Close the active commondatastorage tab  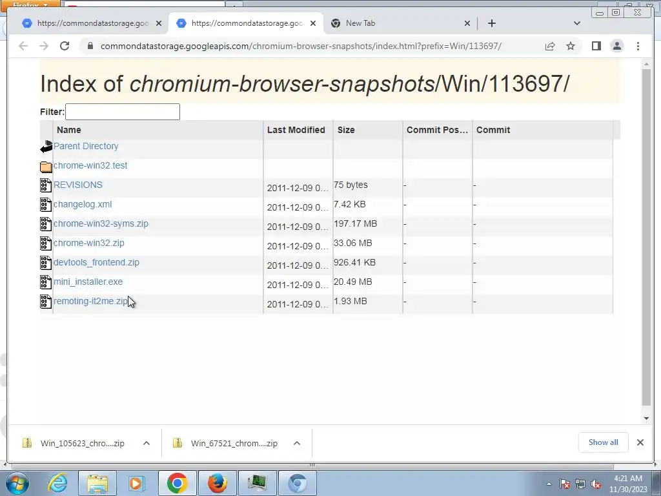pos(313,23)
